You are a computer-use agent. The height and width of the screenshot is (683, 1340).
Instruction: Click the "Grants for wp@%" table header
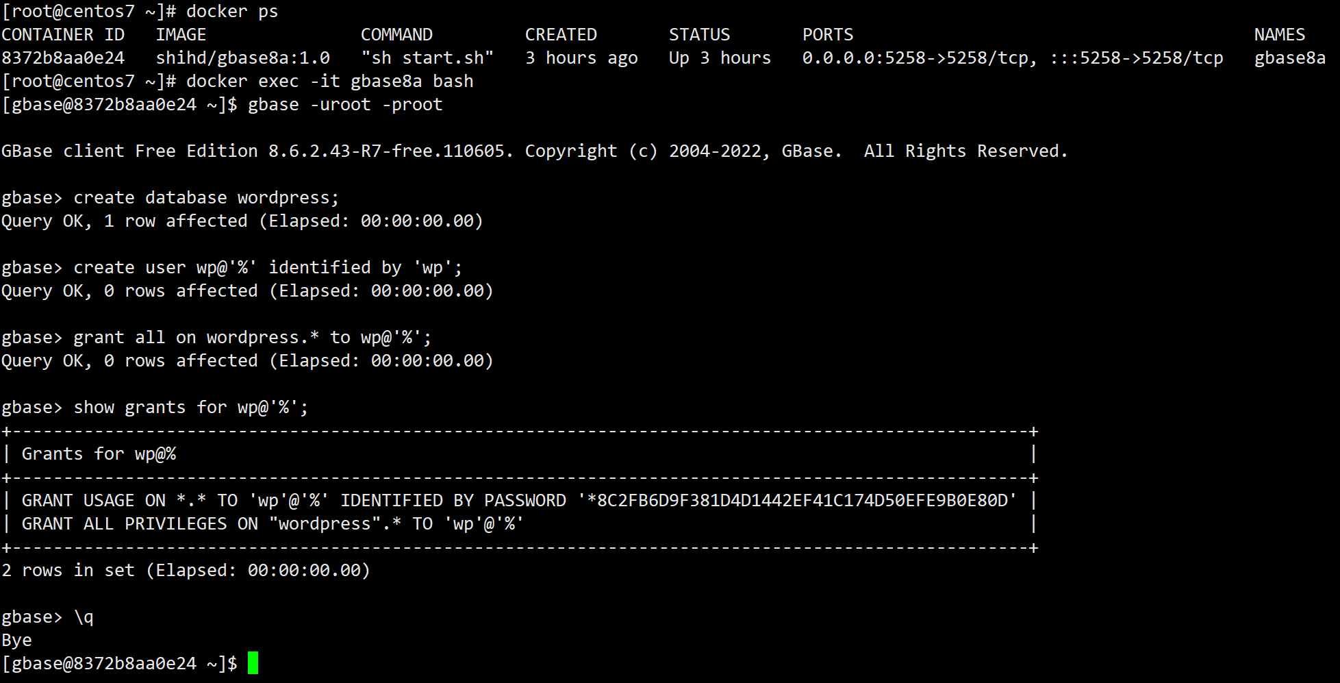(99, 454)
